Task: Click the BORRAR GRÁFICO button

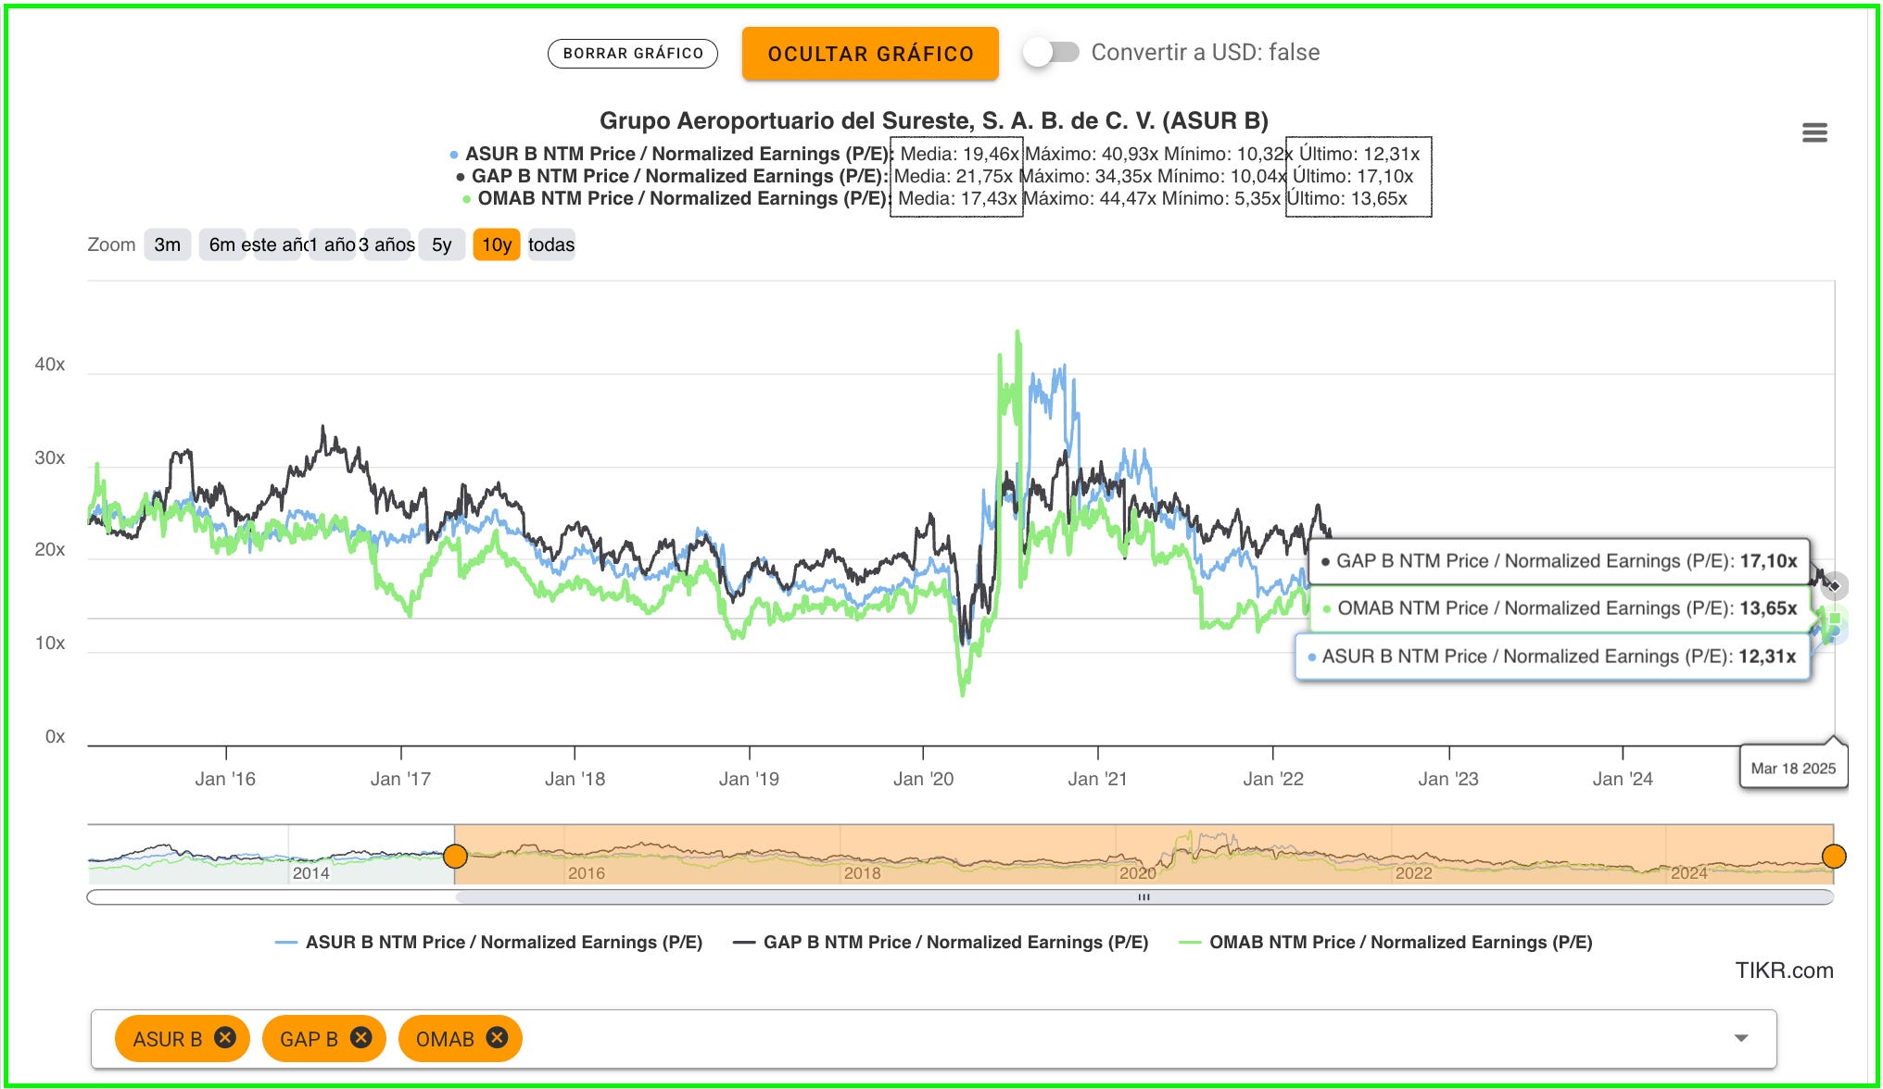Action: point(633,54)
